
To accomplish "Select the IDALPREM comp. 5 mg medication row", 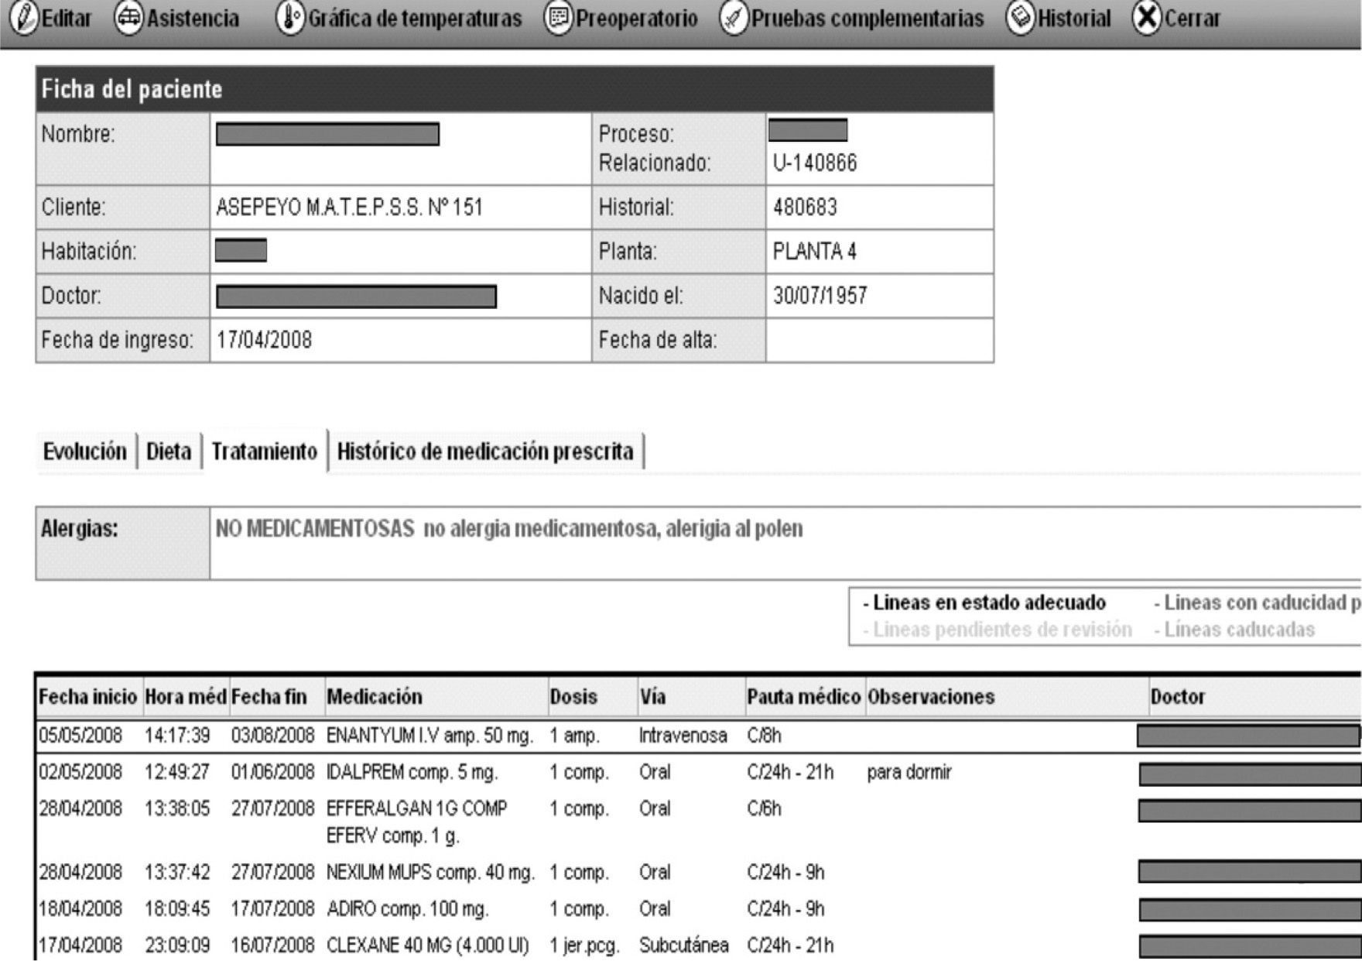I will pos(412,773).
